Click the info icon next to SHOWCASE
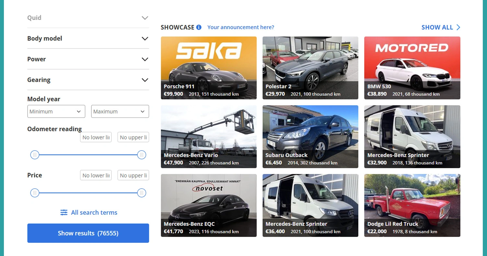 (199, 27)
